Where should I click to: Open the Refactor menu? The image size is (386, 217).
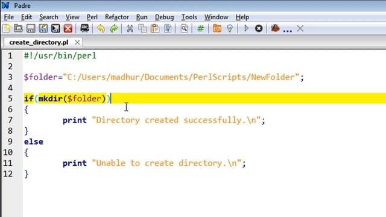pyautogui.click(x=116, y=17)
